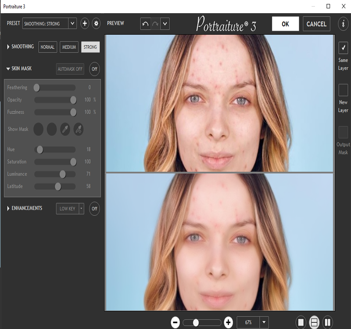Click the Feathering value 0
This screenshot has width=351, height=329.
(x=90, y=87)
